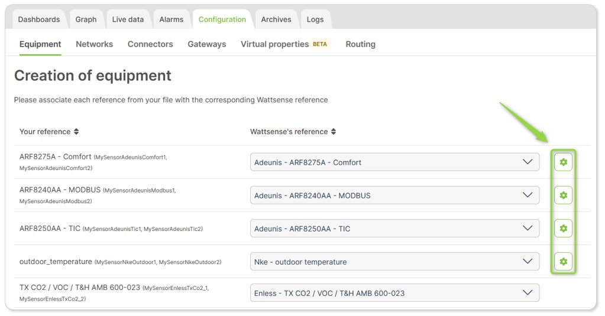Screen dimensions: 605x316
Task: Select the Configuration tab
Action: [222, 19]
